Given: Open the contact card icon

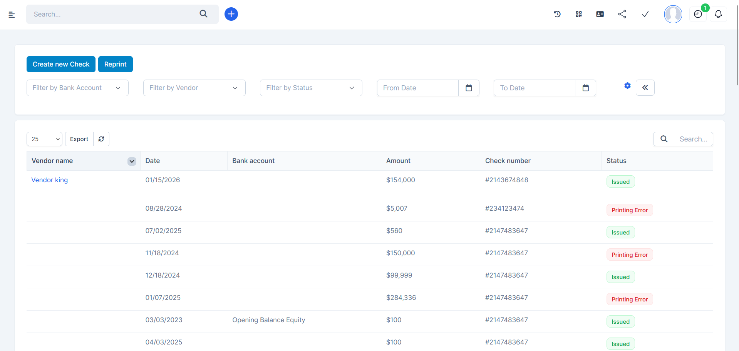Looking at the screenshot, I should [x=600, y=14].
